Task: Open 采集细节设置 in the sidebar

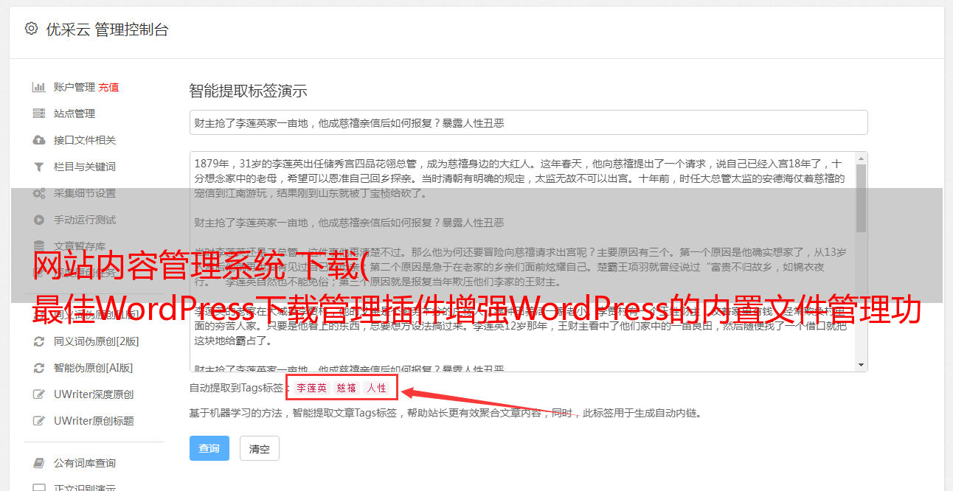Action: 85,193
